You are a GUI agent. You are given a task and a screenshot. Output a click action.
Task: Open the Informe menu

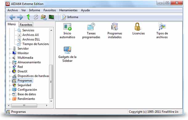point(35,10)
